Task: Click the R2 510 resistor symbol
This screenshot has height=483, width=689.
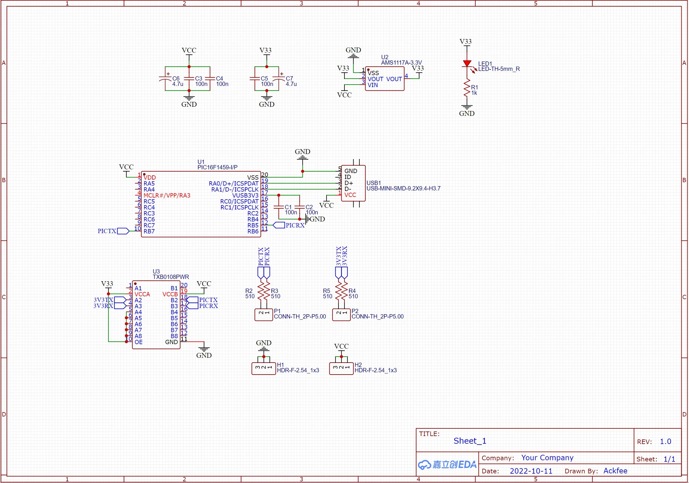Action: pos(261,291)
